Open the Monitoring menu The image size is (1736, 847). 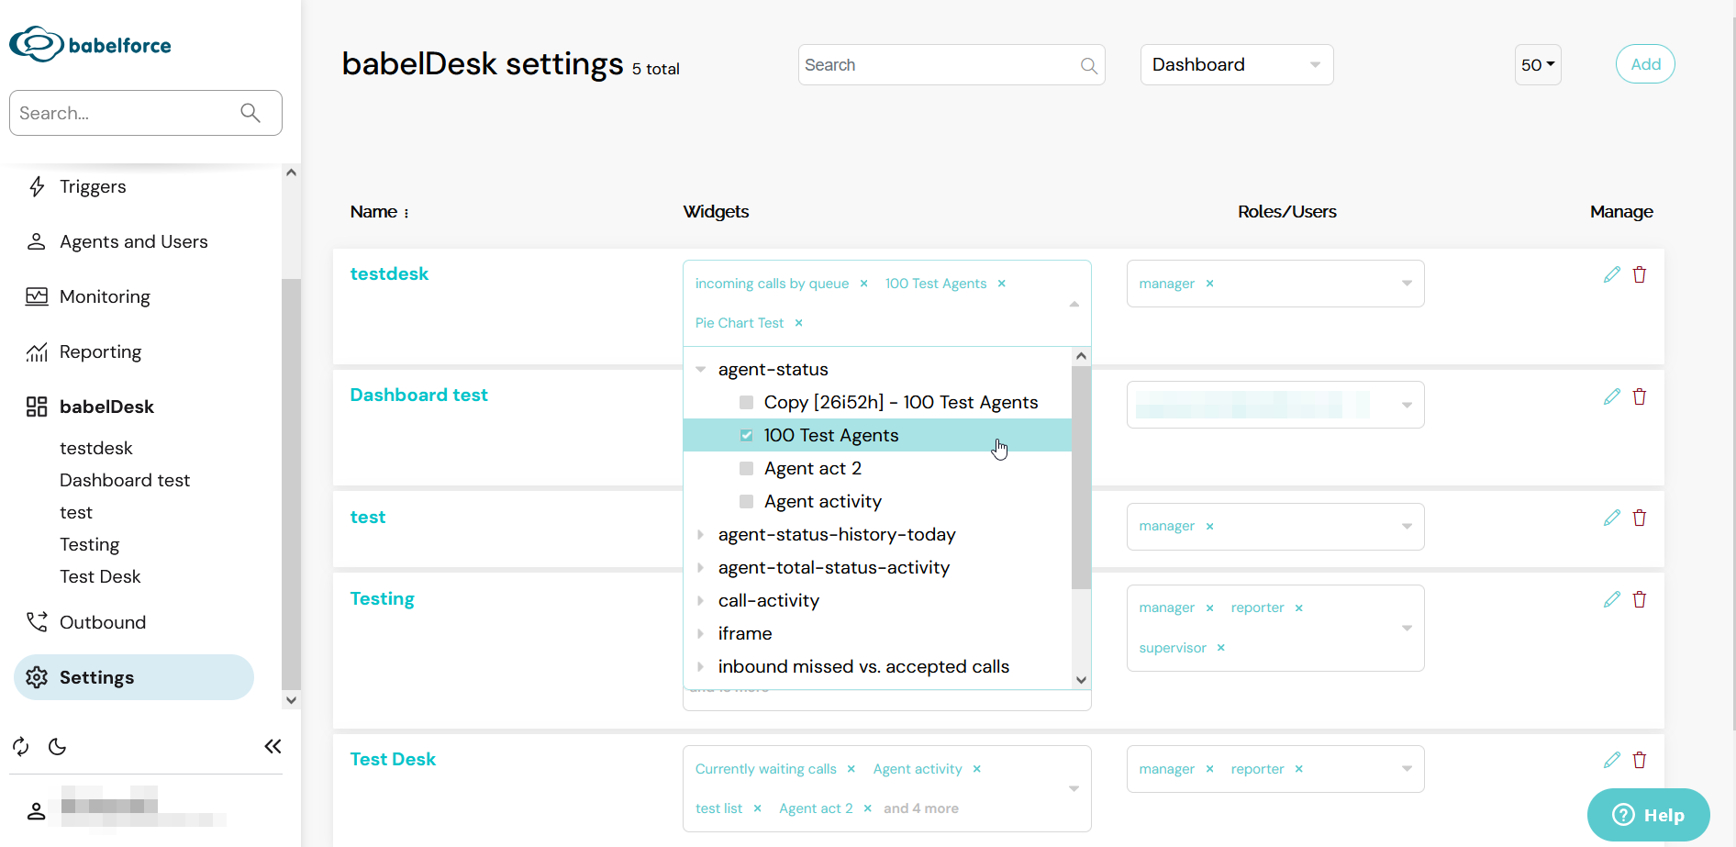[x=105, y=296]
